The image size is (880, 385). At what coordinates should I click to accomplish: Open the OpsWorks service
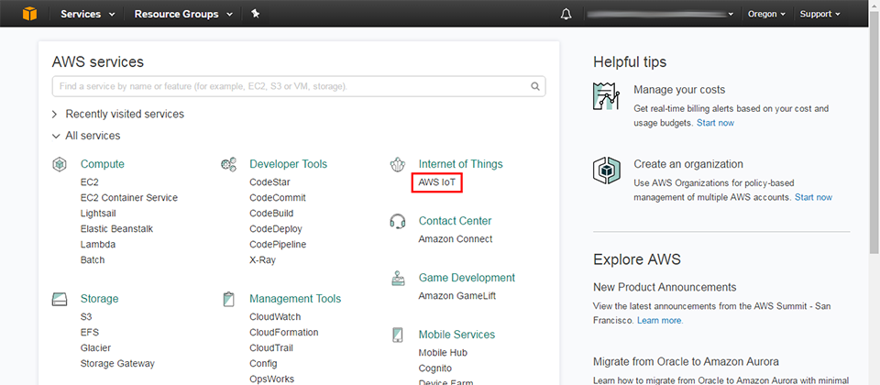(271, 379)
